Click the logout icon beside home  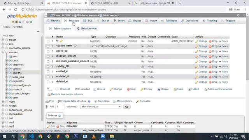click(16, 22)
